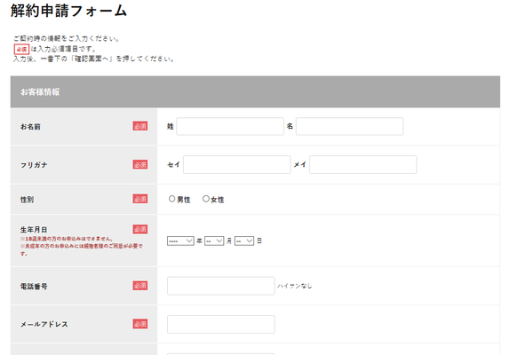Click the お客様情報 section header

pos(255,91)
